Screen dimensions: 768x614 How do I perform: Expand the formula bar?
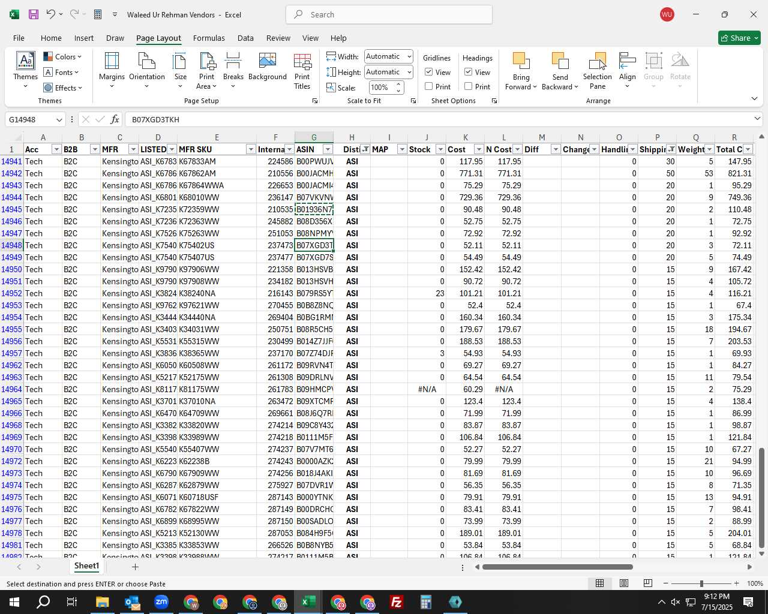click(x=757, y=119)
